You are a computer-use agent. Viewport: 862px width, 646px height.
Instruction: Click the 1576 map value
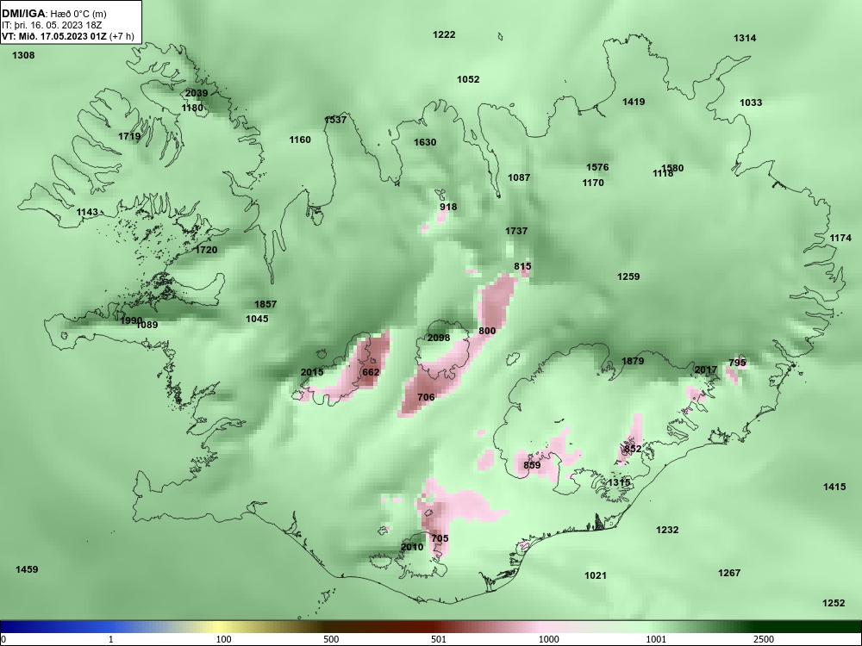click(597, 168)
